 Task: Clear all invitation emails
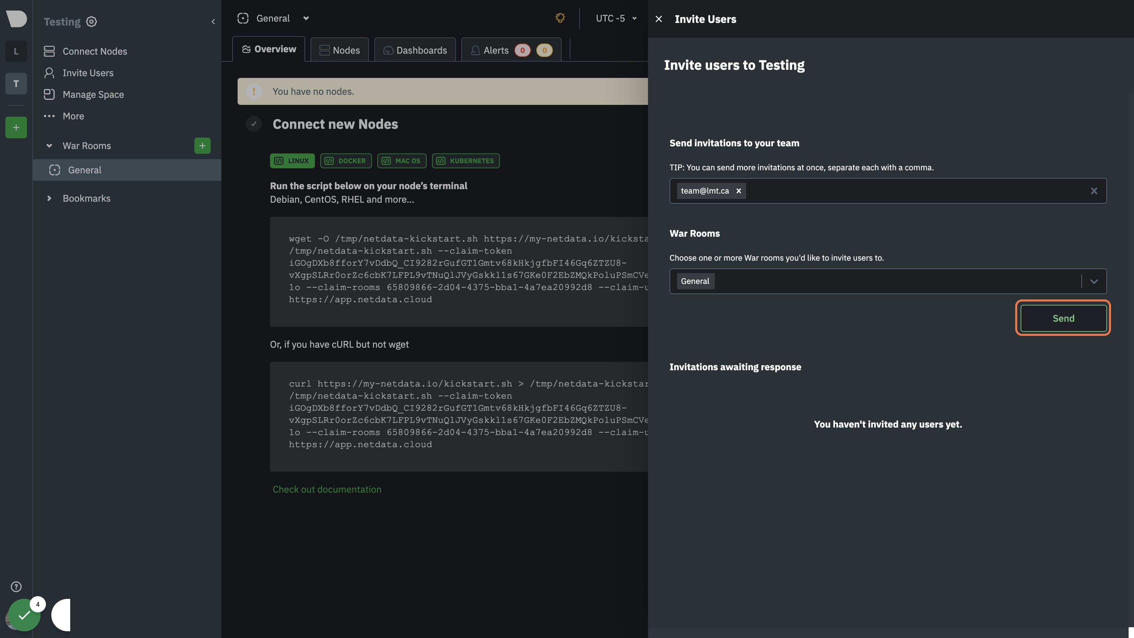coord(1094,191)
